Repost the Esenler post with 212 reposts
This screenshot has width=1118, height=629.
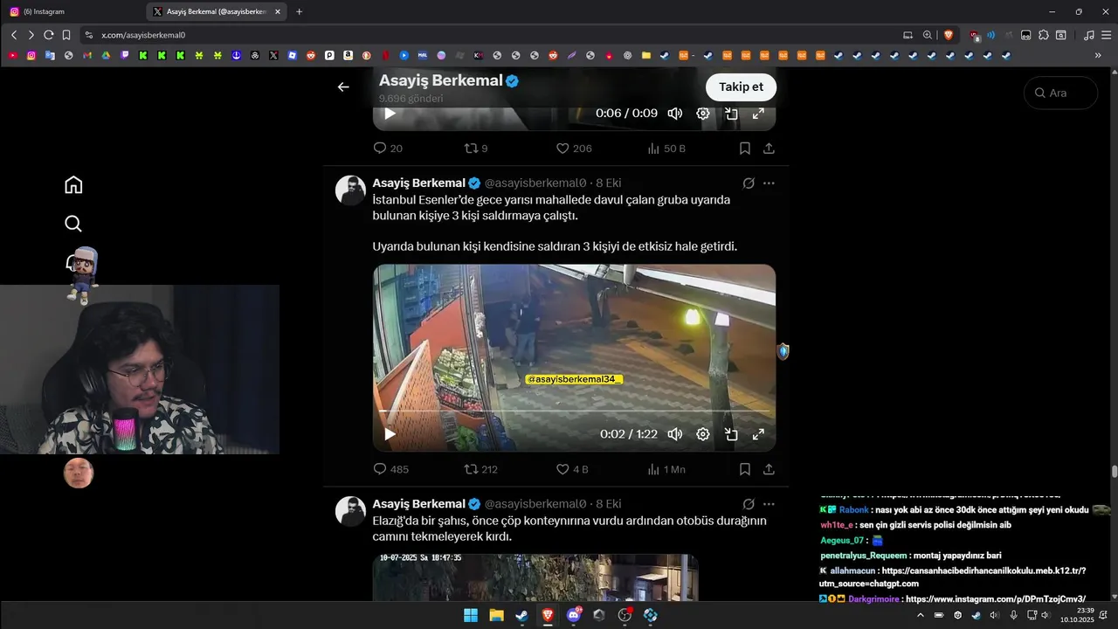coord(480,469)
